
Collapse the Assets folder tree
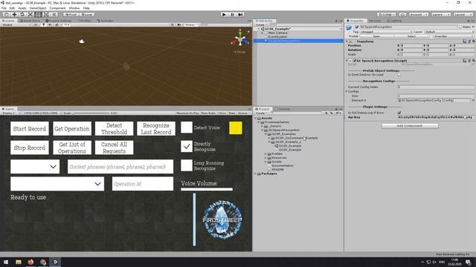point(255,119)
